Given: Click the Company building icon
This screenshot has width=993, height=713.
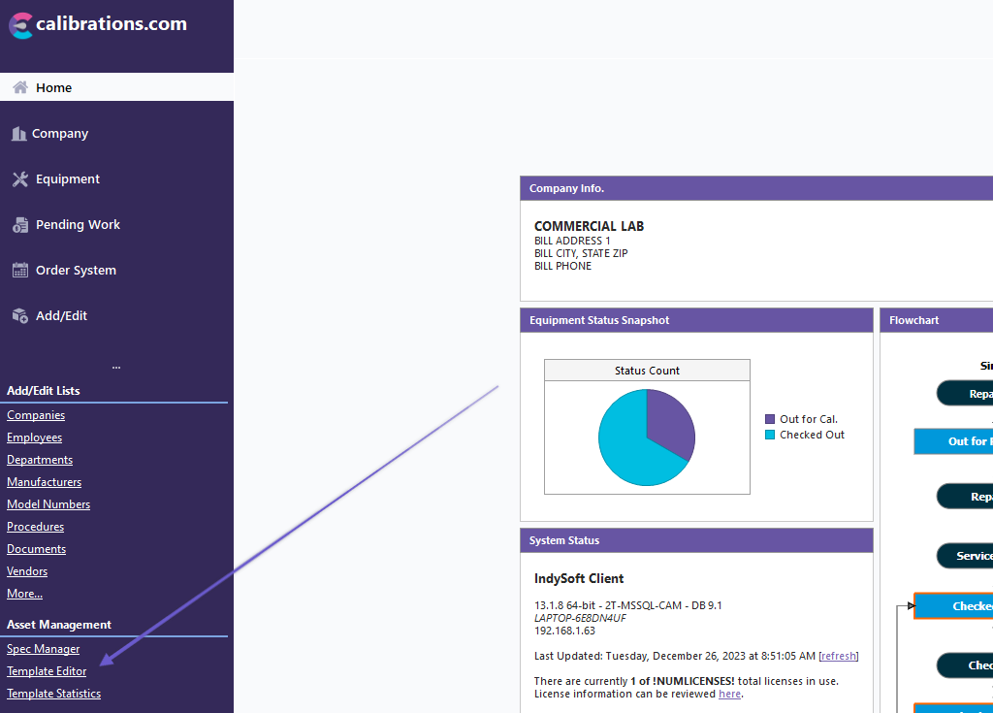Looking at the screenshot, I should pos(18,134).
